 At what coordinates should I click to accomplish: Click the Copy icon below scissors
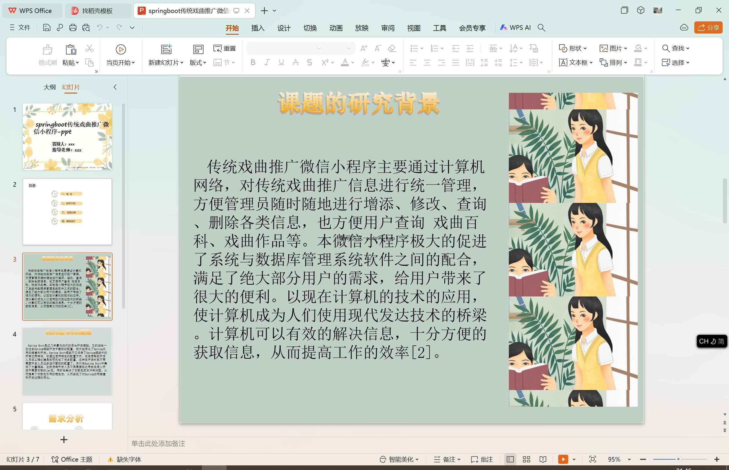tap(89, 62)
